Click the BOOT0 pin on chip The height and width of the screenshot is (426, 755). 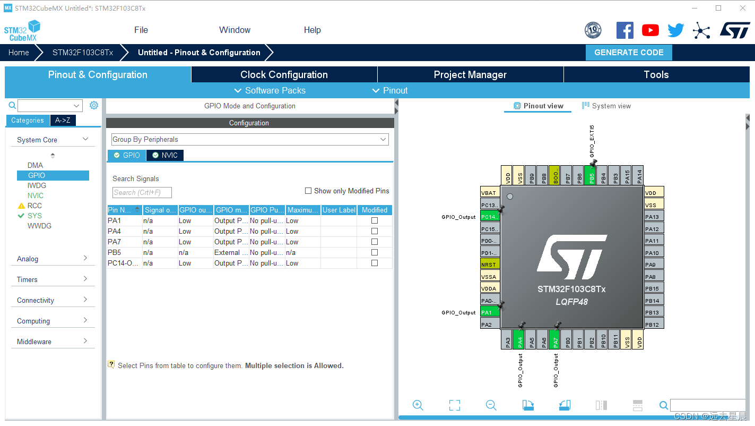click(x=555, y=175)
